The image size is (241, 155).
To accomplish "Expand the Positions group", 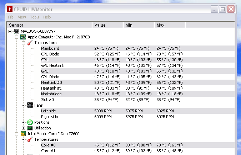I will pos(23,122).
